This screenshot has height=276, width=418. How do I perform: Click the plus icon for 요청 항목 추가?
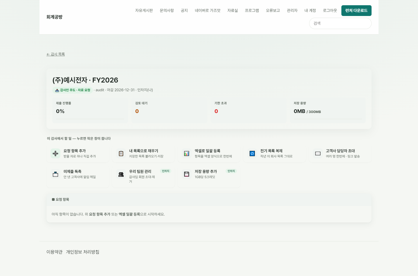(x=55, y=153)
